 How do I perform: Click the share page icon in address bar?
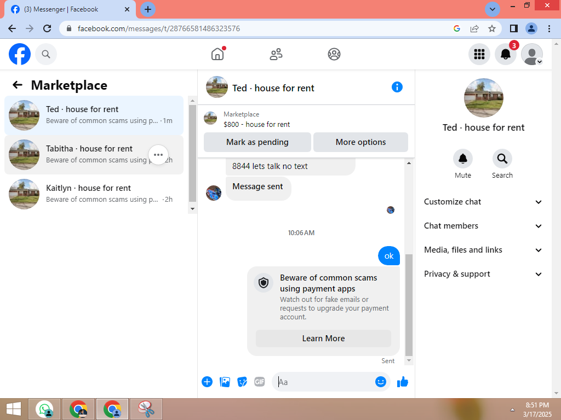tap(474, 28)
